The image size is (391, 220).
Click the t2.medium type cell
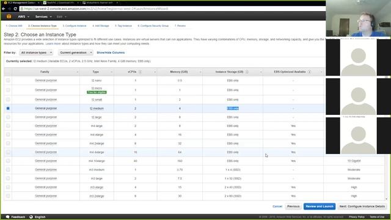[x=97, y=109]
